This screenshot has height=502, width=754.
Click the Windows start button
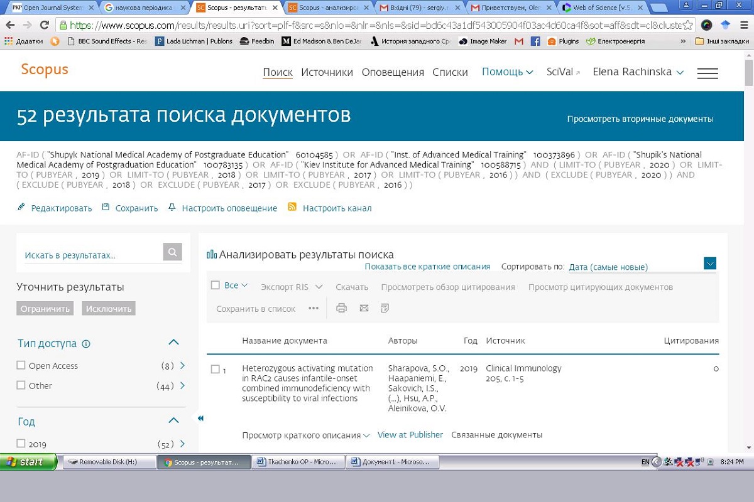point(28,462)
